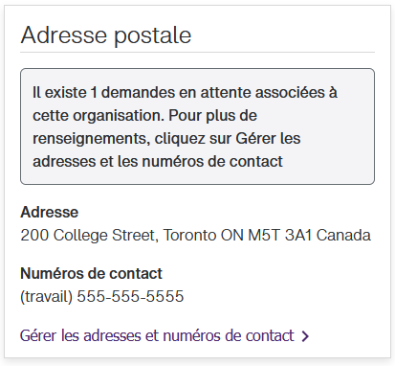
Task: Click the word Canada in the address
Action: [x=343, y=236]
